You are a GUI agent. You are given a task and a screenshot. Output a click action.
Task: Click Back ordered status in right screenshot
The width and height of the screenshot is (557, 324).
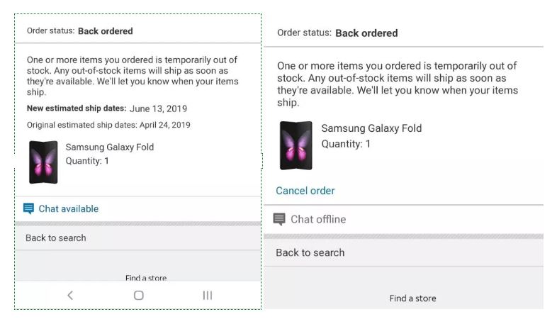[366, 33]
